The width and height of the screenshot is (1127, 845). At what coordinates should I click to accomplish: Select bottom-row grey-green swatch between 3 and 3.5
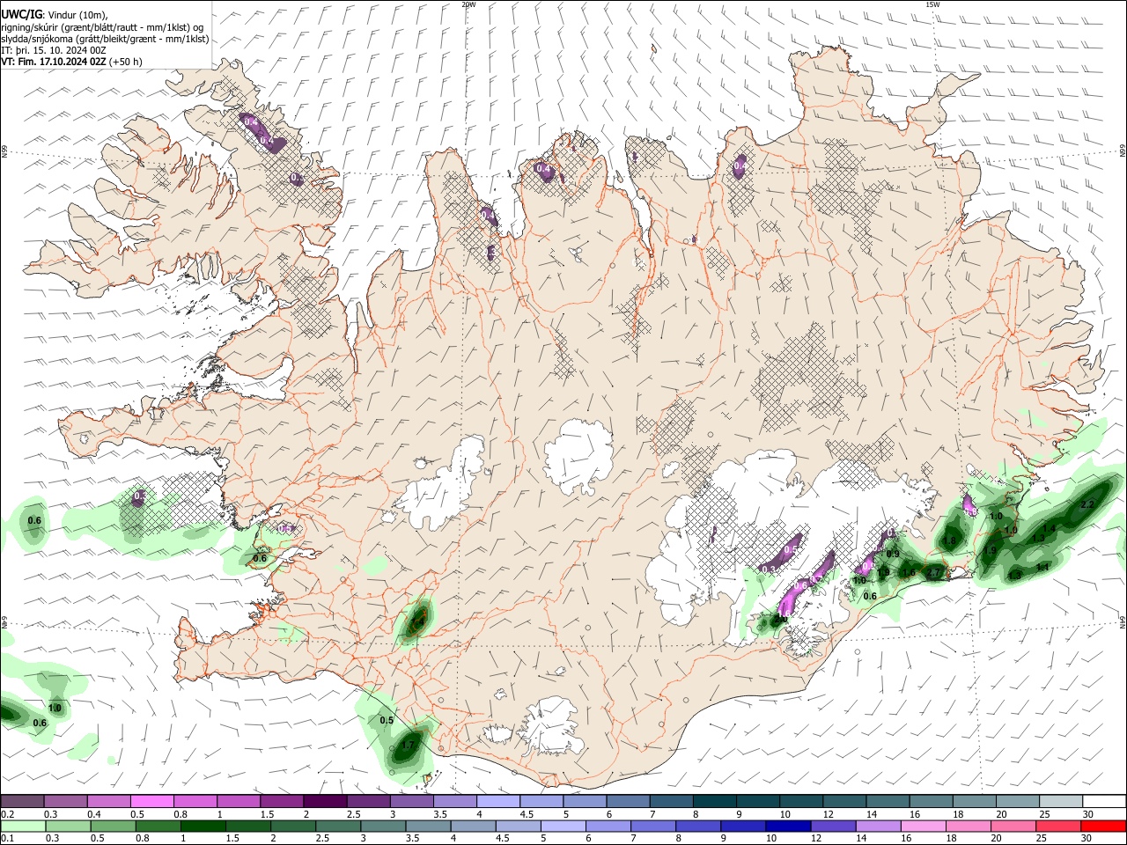[382, 827]
